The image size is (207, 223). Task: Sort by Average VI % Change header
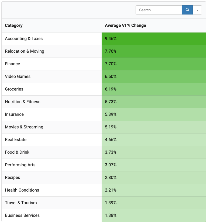[x=125, y=26]
